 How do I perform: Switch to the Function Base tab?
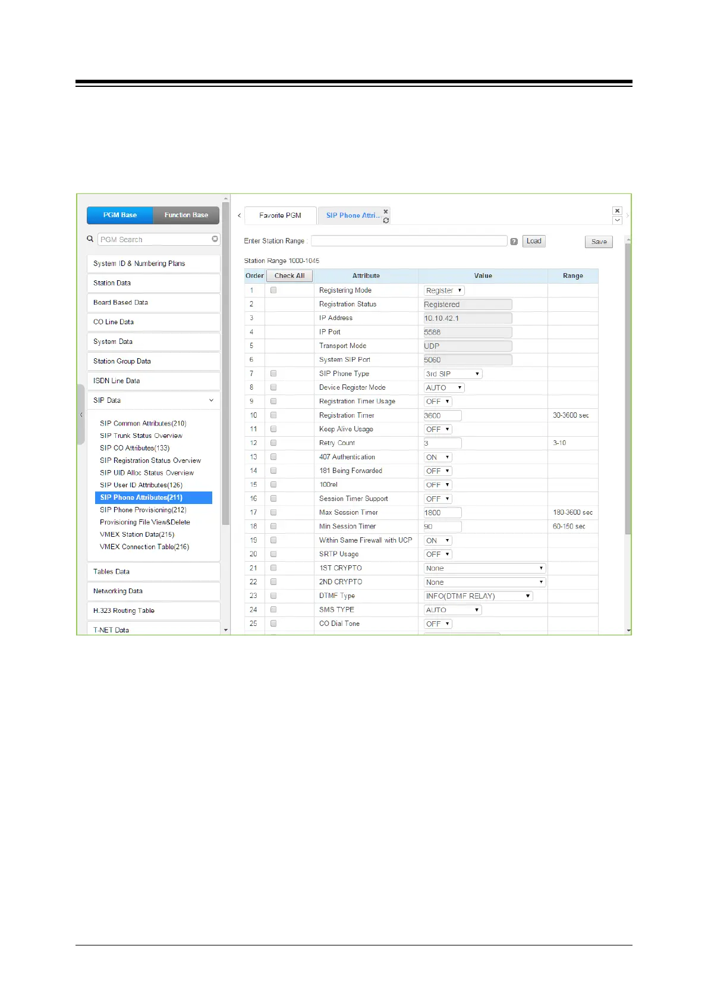(x=186, y=215)
